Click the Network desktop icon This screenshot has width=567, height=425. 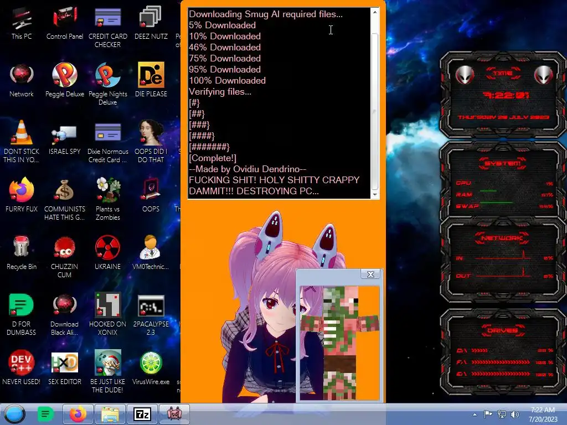click(x=22, y=80)
